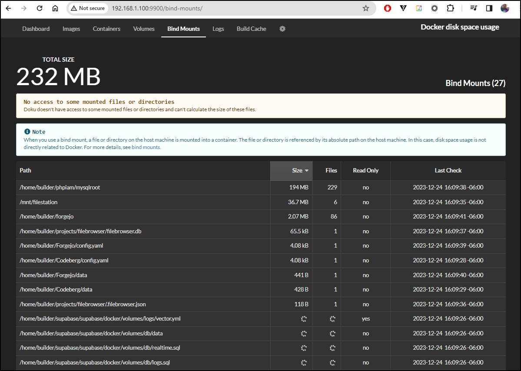Image resolution: width=521 pixels, height=371 pixels.
Task: Select the db/realtime.sql path row
Action: pos(261,348)
